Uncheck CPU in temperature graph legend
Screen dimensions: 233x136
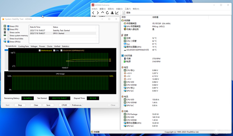click(x=54, y=51)
